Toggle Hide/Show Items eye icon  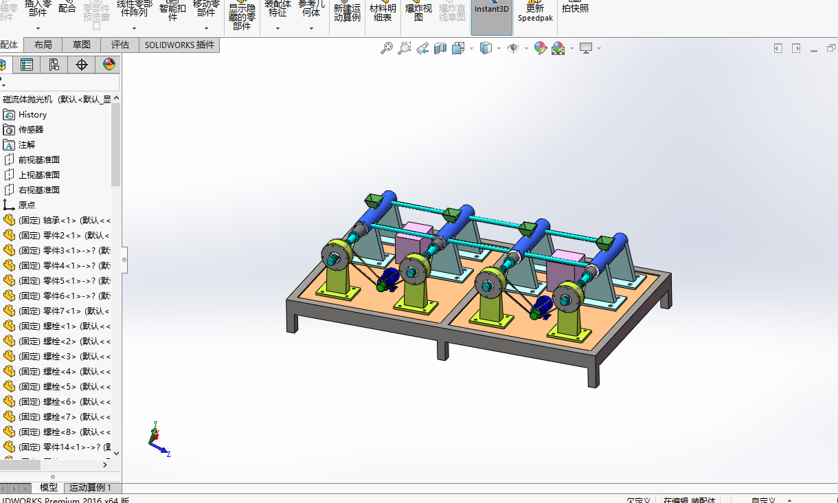pyautogui.click(x=513, y=48)
